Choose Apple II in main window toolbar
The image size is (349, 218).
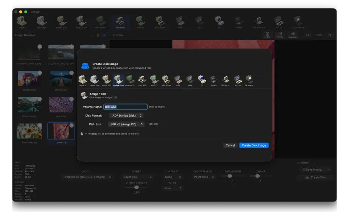coord(22,22)
